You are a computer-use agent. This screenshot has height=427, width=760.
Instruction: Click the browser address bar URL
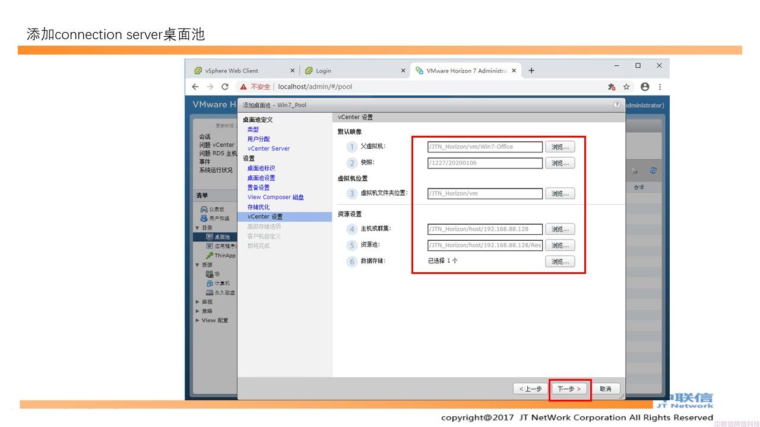315,87
